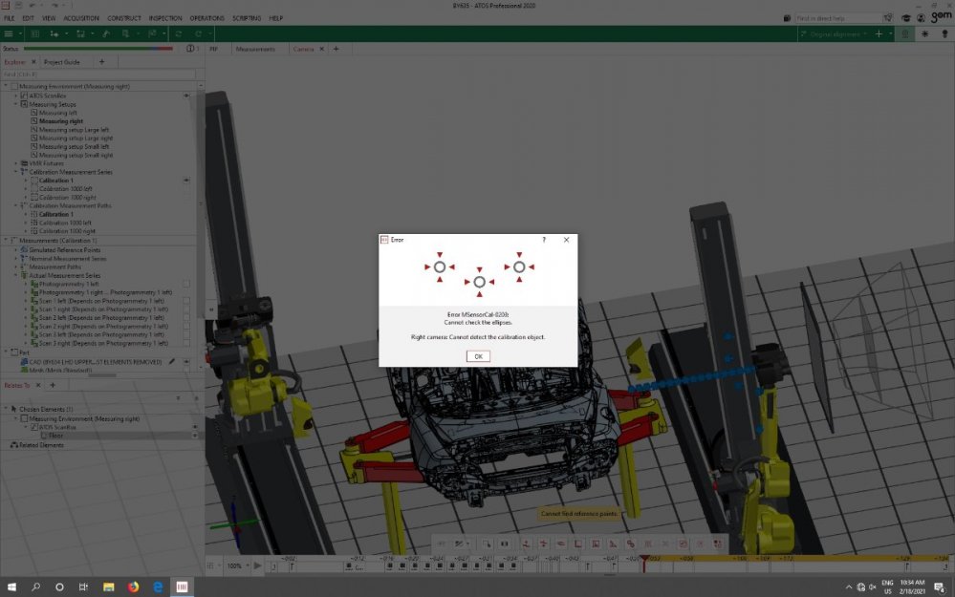Open Windows File Explorer from taskbar
Viewport: 955px width, 597px height.
click(108, 586)
